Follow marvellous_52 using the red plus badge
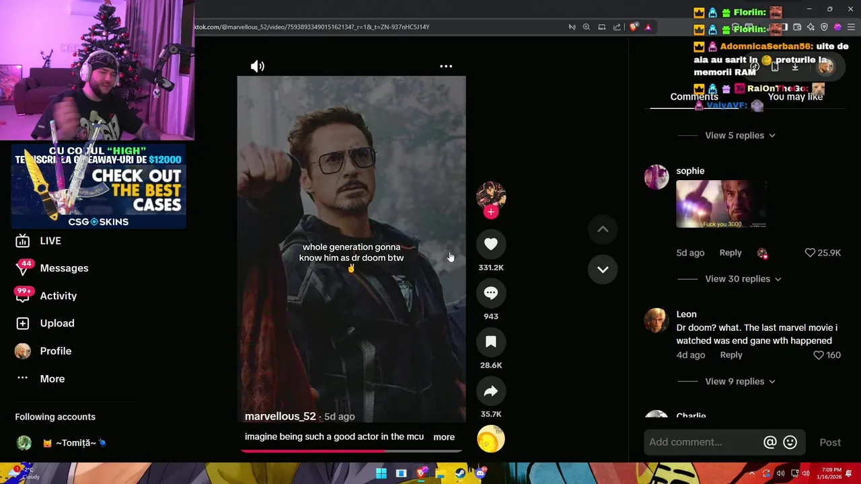The width and height of the screenshot is (861, 484). click(491, 212)
